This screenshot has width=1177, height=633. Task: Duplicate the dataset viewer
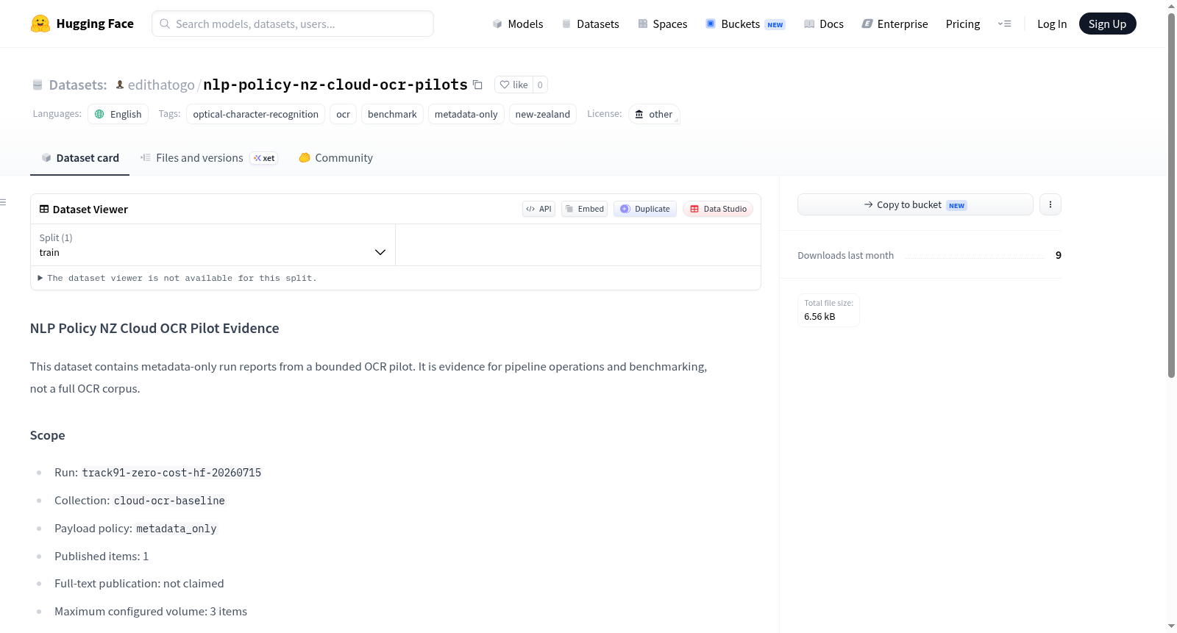click(645, 209)
